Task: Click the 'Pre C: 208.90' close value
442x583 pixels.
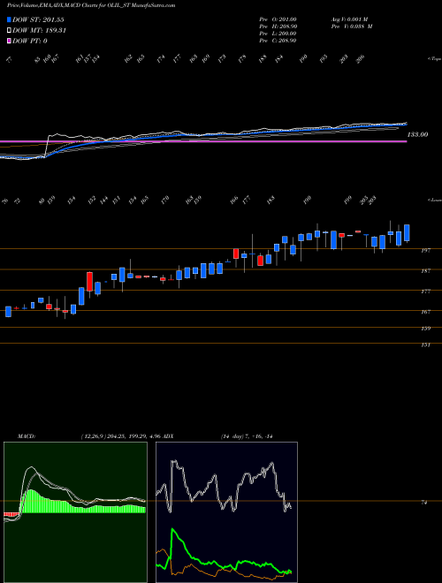Action: pos(278,41)
